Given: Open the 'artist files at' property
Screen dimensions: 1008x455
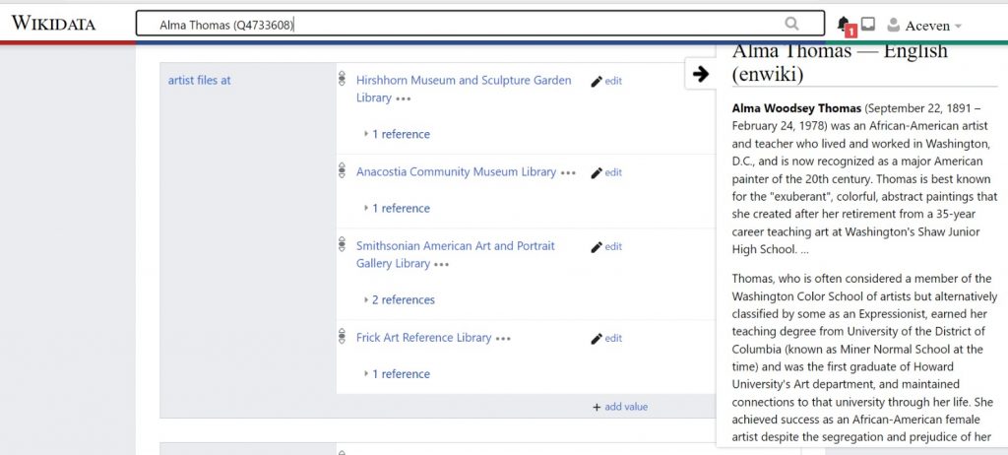Looking at the screenshot, I should 199,81.
